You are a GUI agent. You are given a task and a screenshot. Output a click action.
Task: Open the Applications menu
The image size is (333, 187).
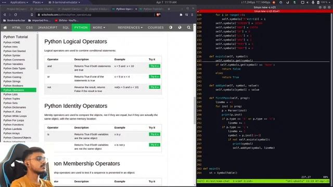point(19,2)
